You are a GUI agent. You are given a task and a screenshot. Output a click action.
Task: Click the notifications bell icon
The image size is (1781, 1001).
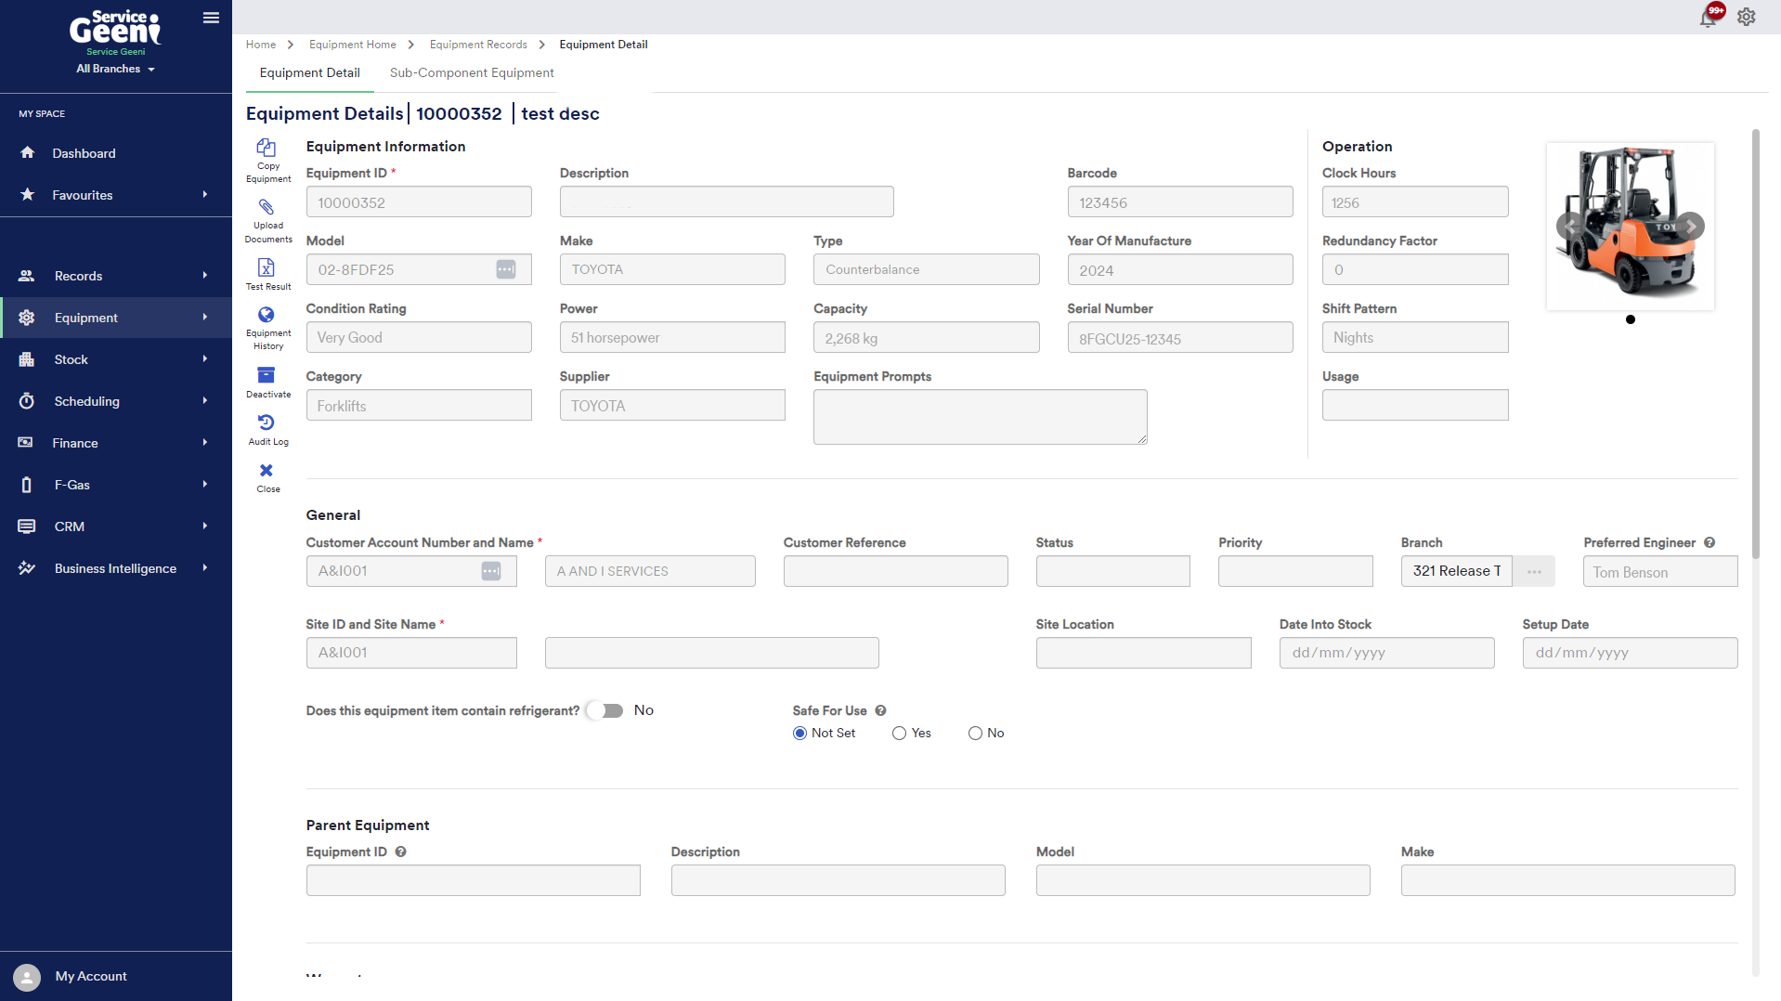tap(1709, 18)
